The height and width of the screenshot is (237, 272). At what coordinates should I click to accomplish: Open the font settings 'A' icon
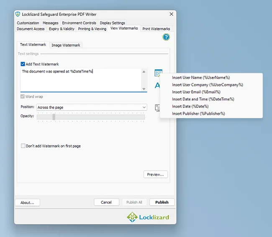(x=157, y=85)
